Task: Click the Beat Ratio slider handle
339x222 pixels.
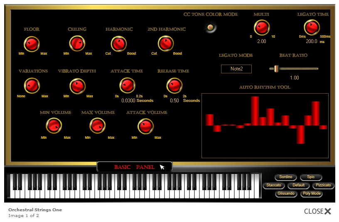Action: [276, 69]
